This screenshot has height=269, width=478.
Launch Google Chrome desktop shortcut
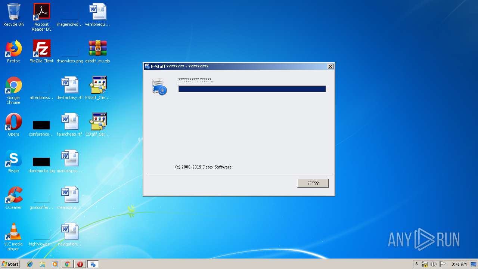click(x=13, y=90)
